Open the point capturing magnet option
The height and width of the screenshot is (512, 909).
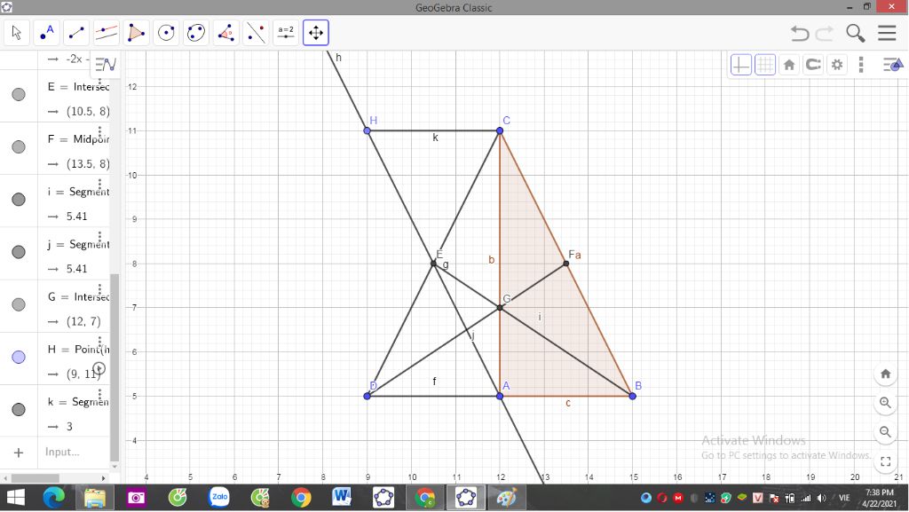(x=813, y=64)
